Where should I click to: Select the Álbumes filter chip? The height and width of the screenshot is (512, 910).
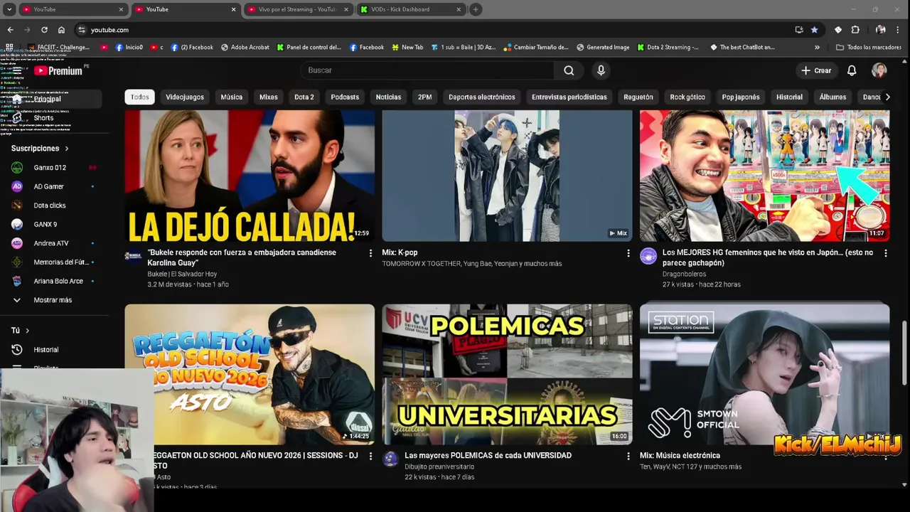833,97
